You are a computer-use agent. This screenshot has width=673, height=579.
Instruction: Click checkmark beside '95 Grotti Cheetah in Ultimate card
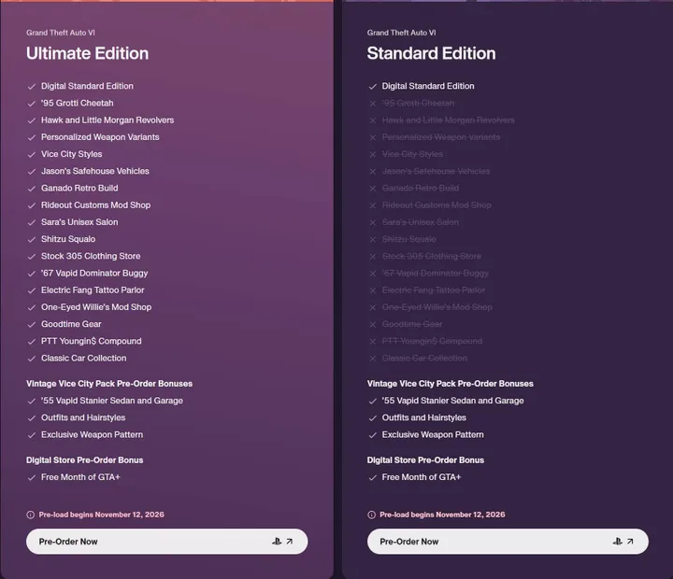pos(32,104)
